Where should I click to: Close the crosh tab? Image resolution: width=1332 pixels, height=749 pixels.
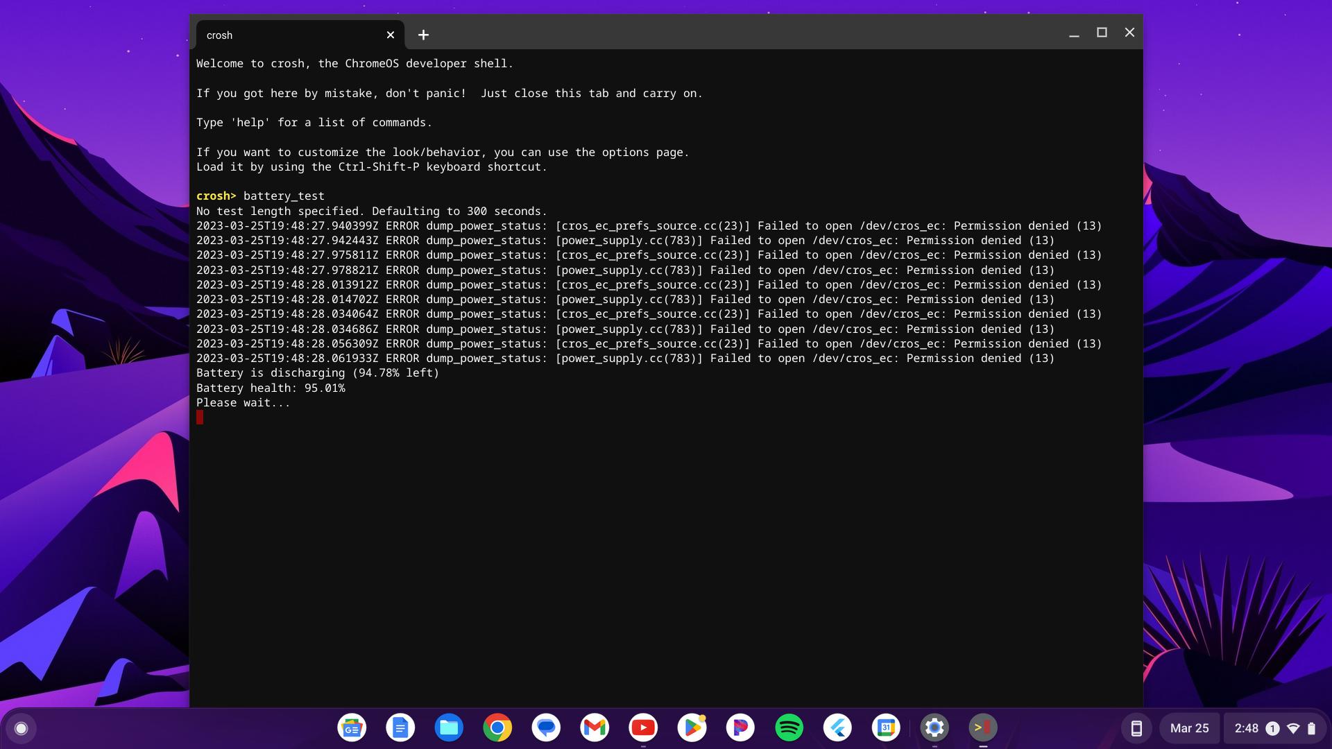tap(391, 35)
